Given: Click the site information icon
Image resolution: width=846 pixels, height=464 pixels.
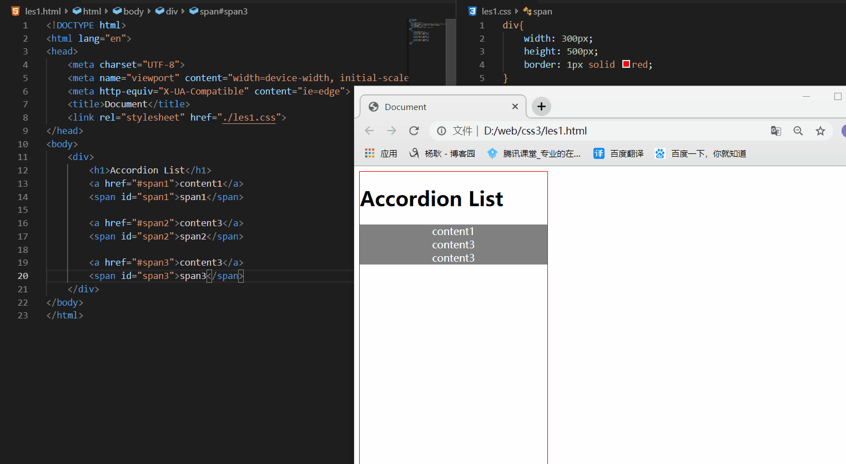Looking at the screenshot, I should [x=441, y=131].
